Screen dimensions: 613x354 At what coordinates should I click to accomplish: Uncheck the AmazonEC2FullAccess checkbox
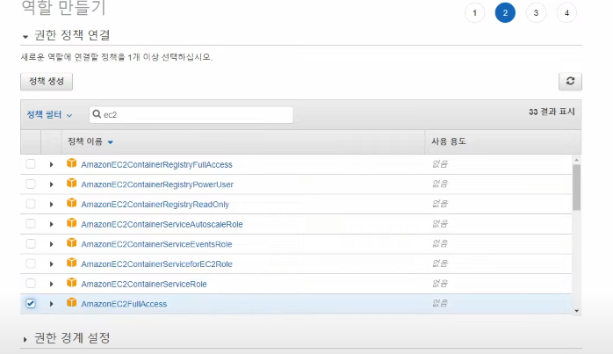[x=31, y=304]
